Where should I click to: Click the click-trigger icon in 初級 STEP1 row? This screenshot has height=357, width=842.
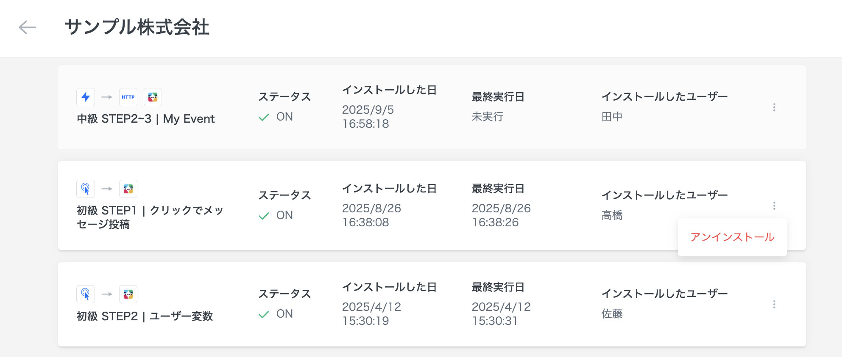pyautogui.click(x=86, y=189)
